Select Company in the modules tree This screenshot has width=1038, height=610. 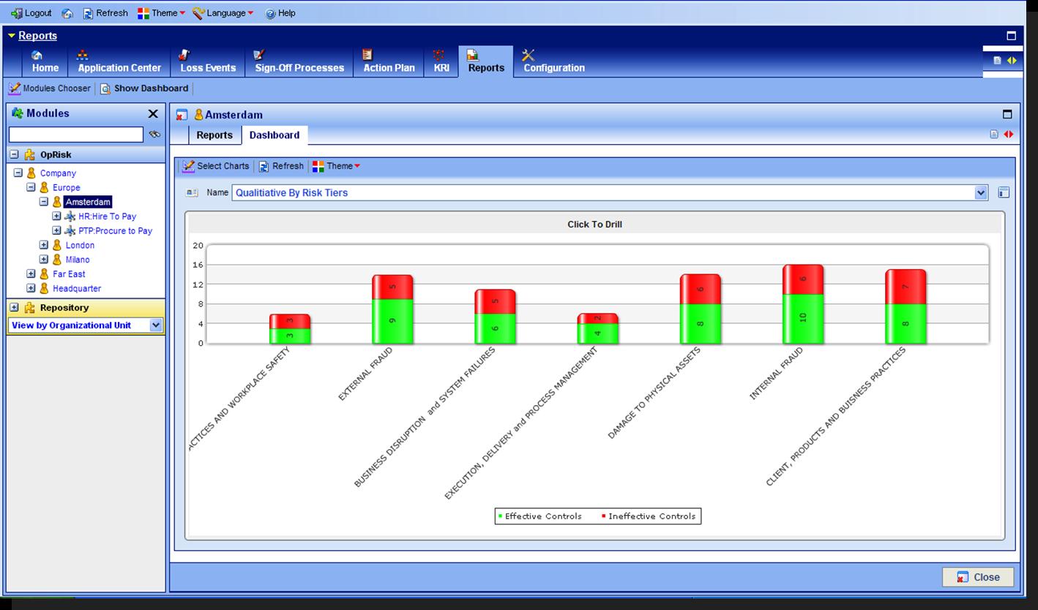pos(58,173)
